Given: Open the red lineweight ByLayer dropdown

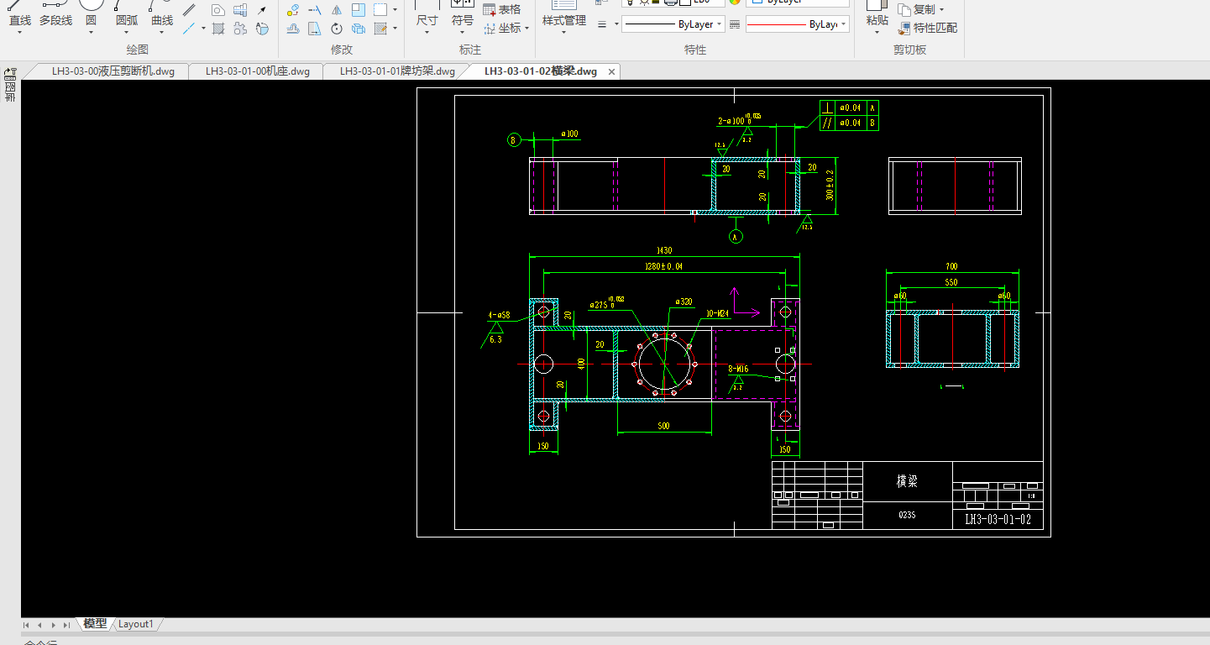Looking at the screenshot, I should tap(798, 24).
